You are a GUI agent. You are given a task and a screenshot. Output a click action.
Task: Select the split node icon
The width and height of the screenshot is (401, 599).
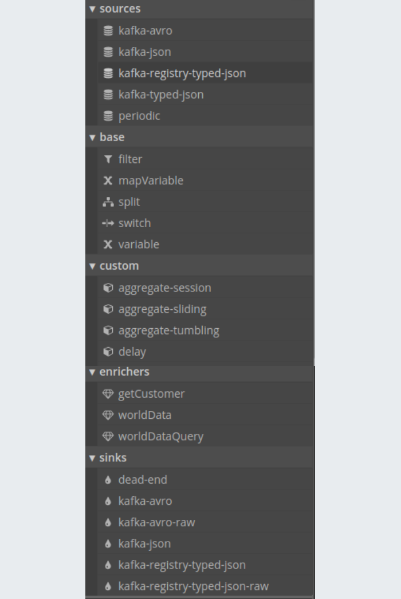click(108, 202)
